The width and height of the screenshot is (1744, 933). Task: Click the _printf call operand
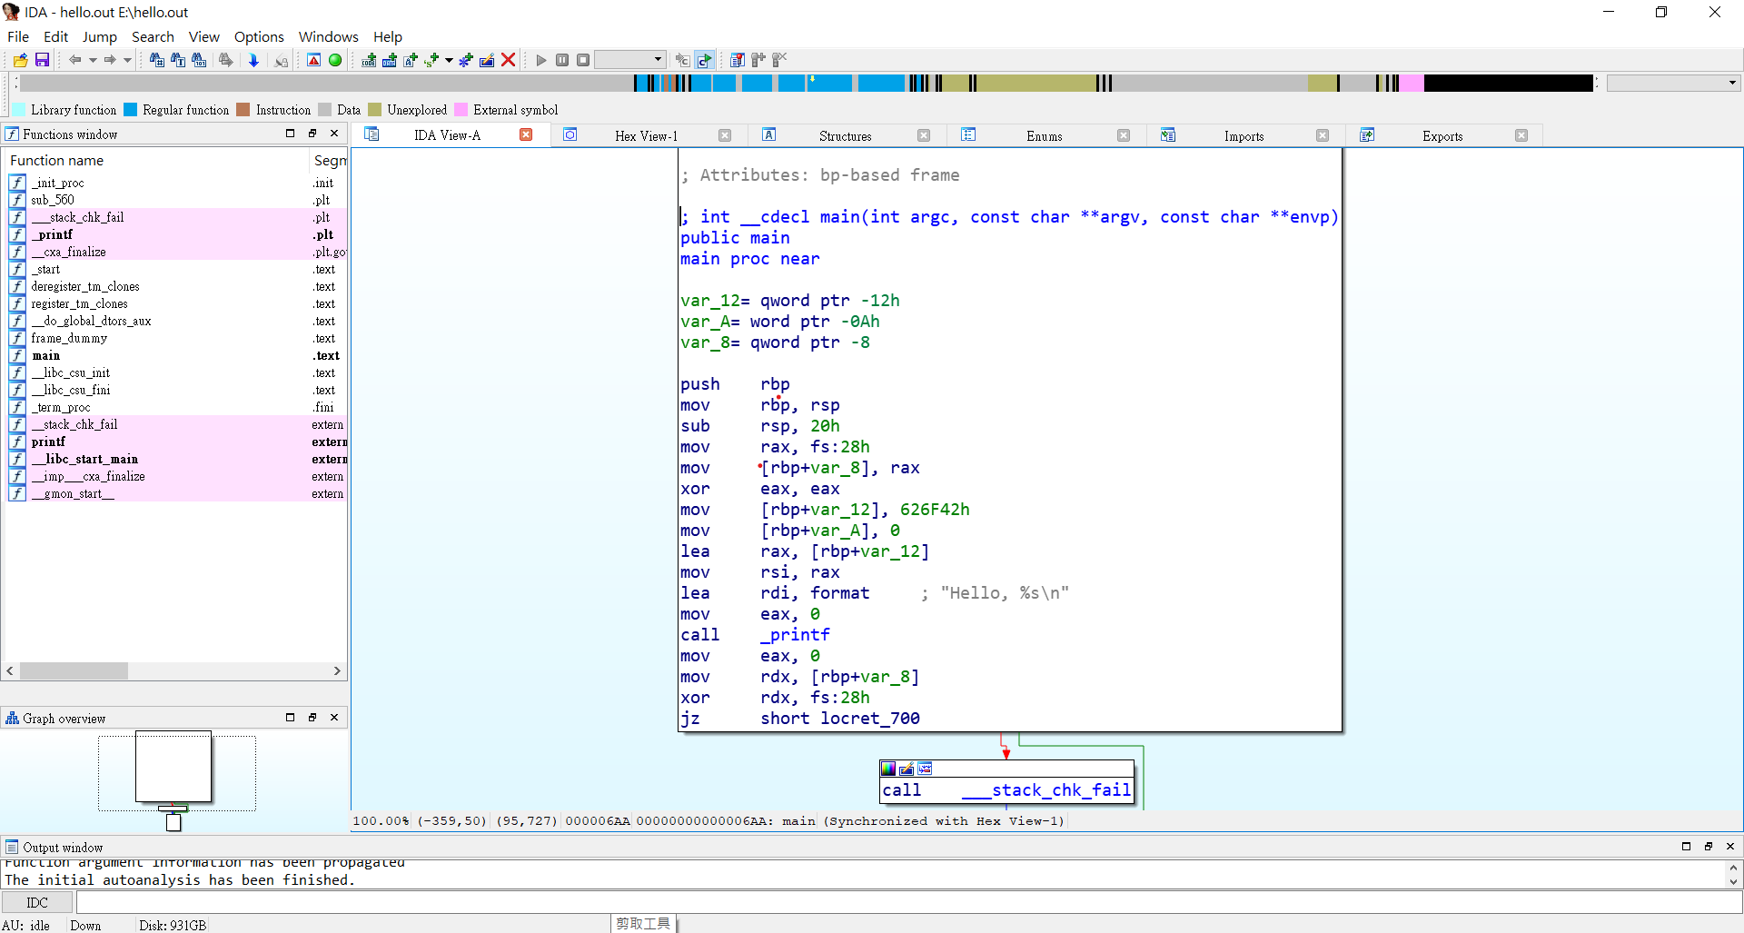[795, 635]
